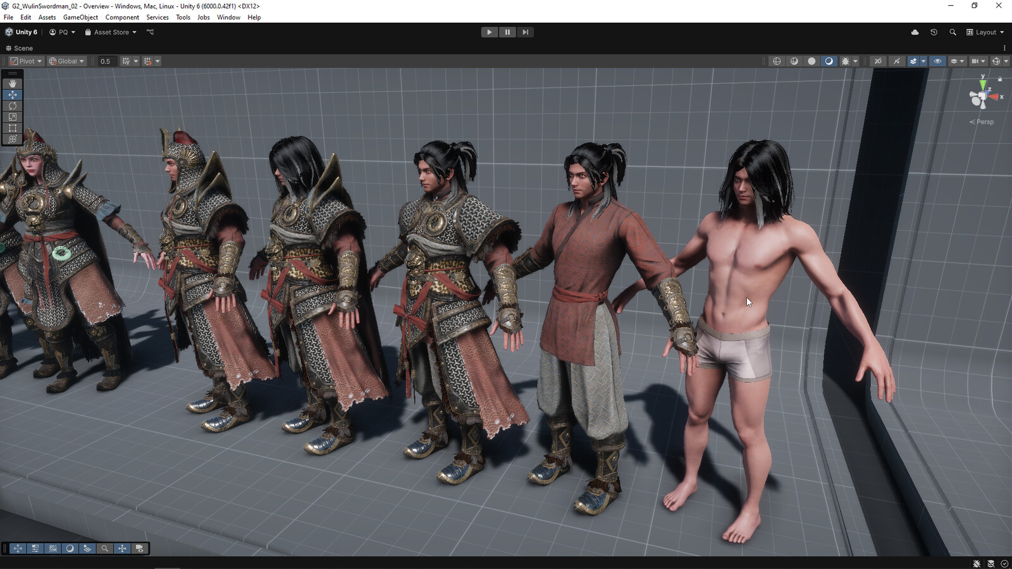Click the layers icon in the bottom overlay bar
This screenshot has width=1012, height=569.
point(87,548)
